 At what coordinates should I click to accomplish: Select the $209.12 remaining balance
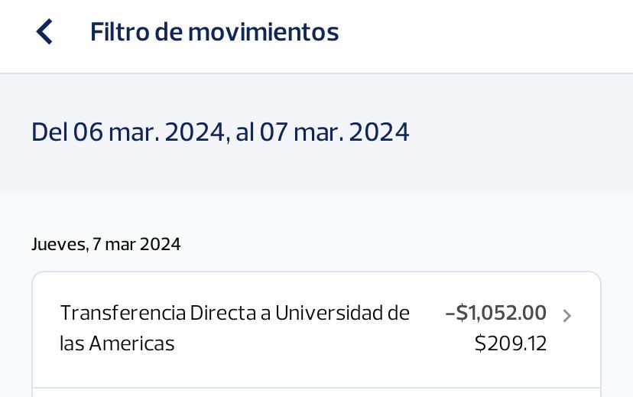click(x=511, y=343)
